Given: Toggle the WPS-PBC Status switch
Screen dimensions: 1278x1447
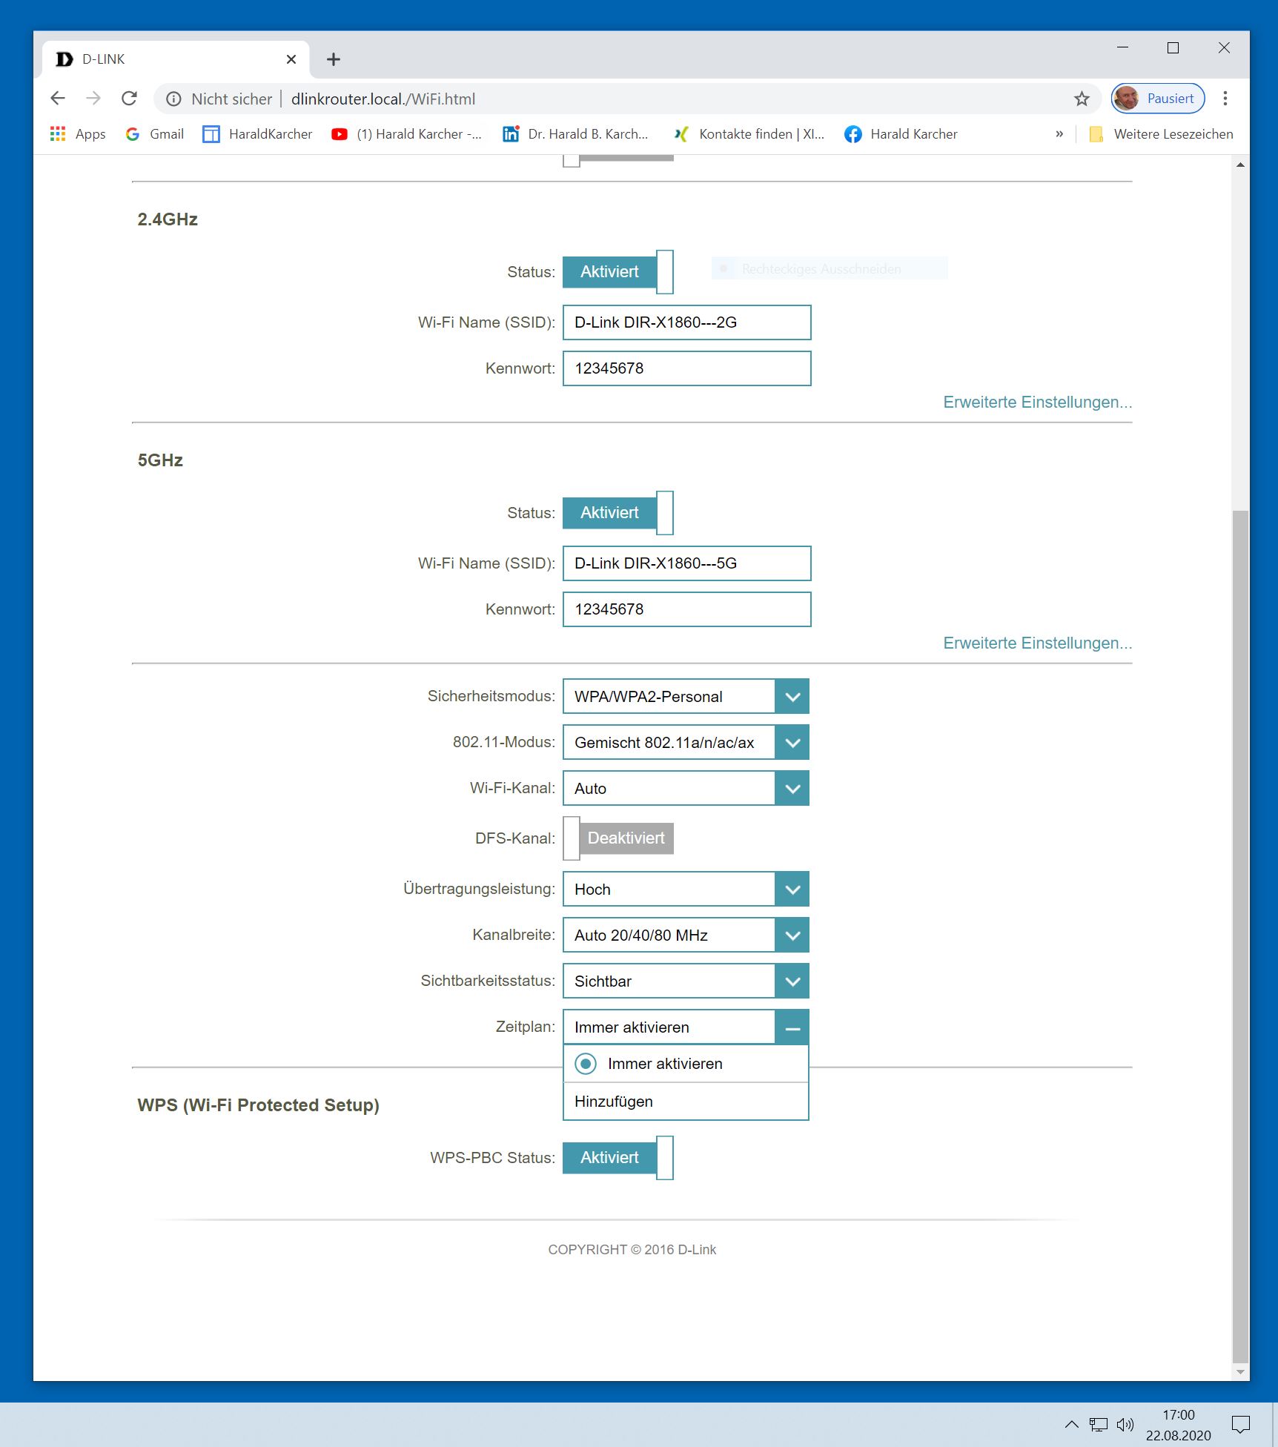Looking at the screenshot, I should [618, 1158].
